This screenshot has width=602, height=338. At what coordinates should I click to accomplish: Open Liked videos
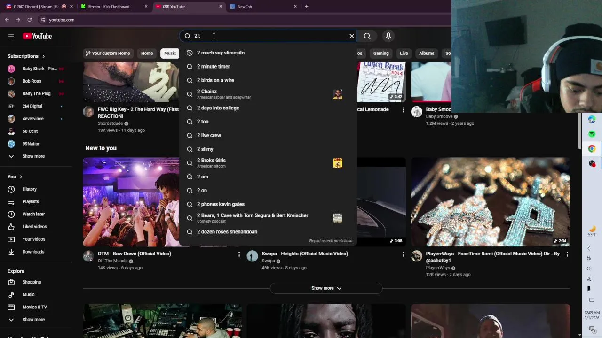tap(36, 227)
